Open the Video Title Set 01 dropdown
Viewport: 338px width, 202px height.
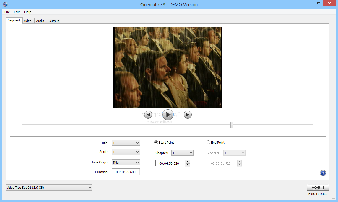coord(49,188)
